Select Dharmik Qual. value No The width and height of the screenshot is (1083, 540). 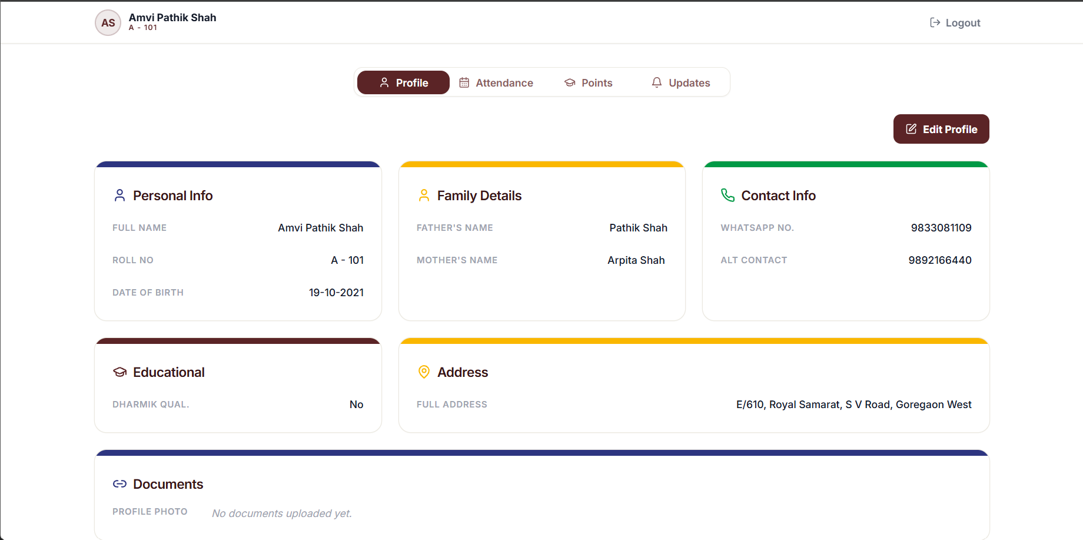click(x=356, y=405)
